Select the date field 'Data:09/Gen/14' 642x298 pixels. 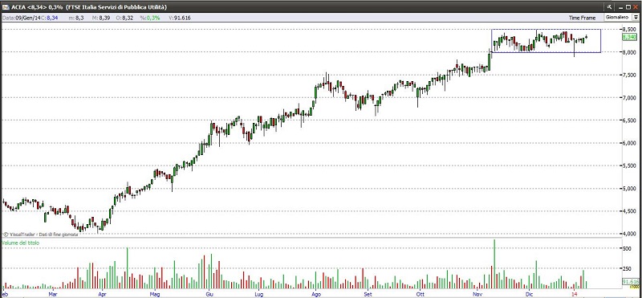[x=22, y=18]
